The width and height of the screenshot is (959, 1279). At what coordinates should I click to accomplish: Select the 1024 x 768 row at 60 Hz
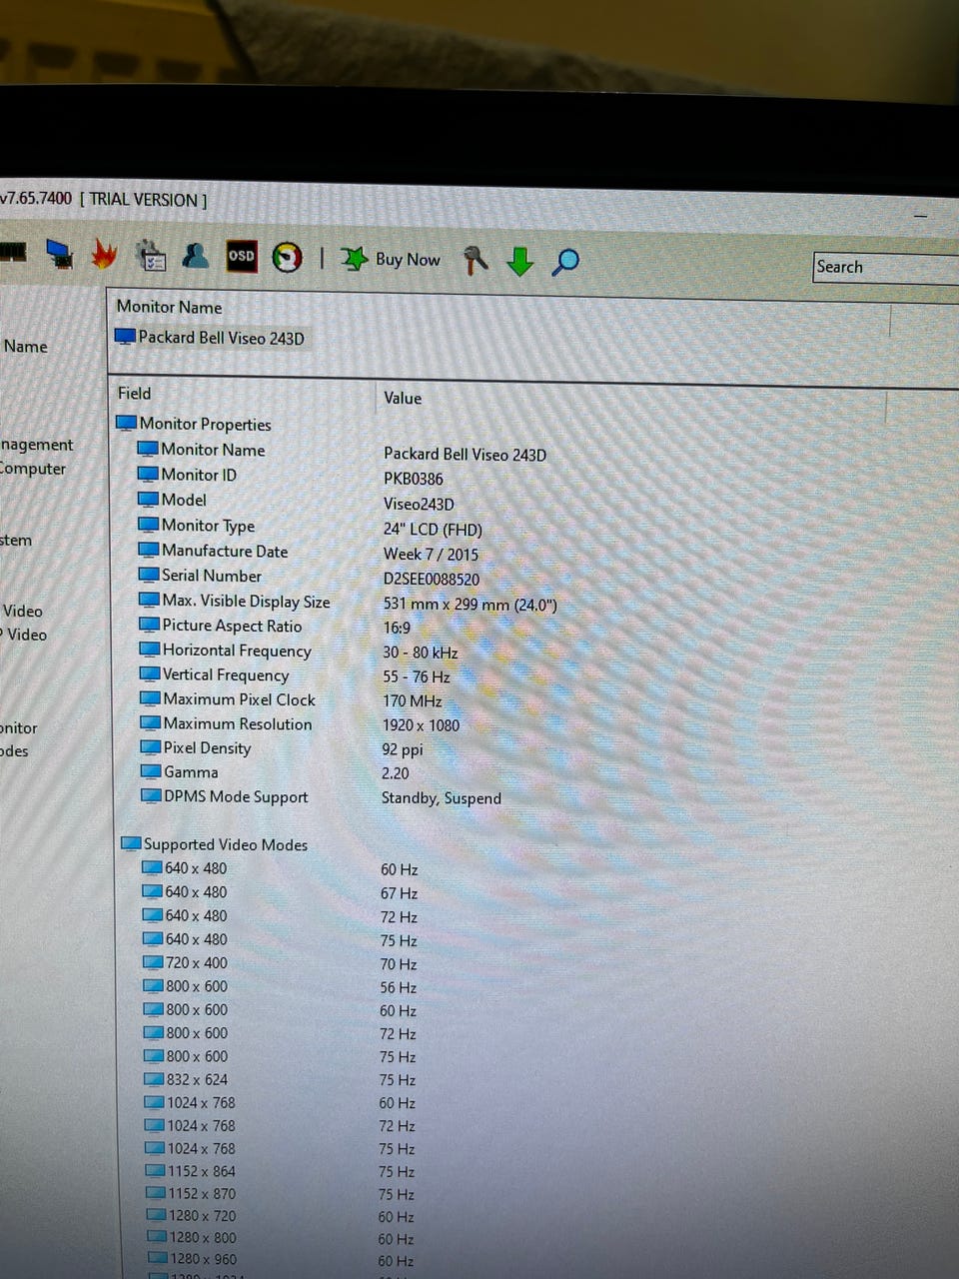(280, 1103)
